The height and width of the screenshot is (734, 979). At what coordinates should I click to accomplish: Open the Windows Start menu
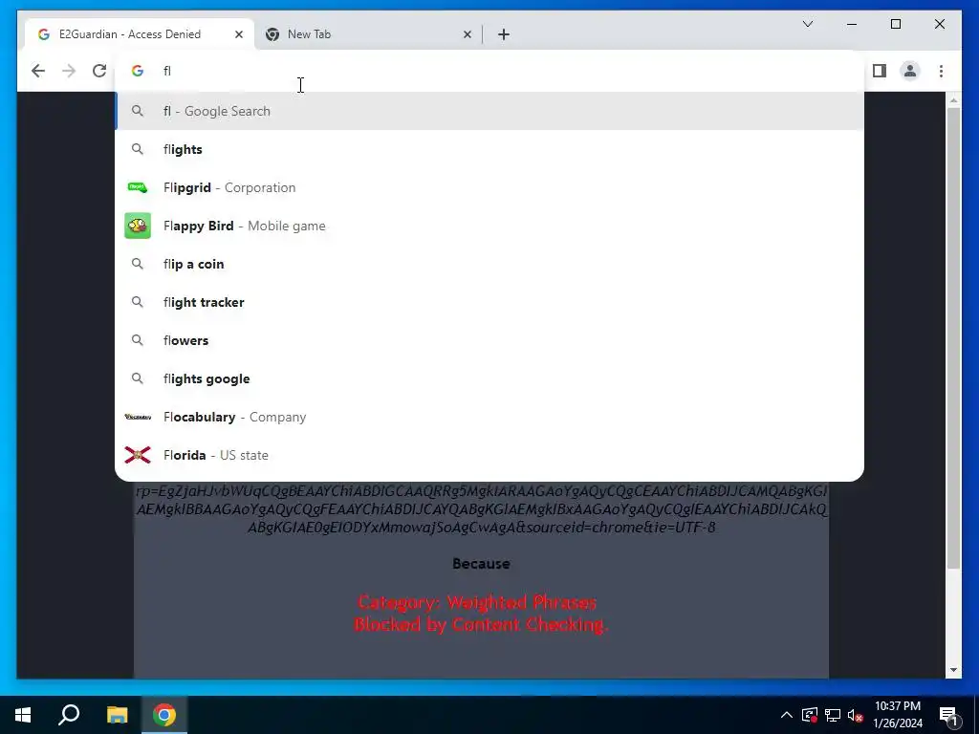pos(23,715)
